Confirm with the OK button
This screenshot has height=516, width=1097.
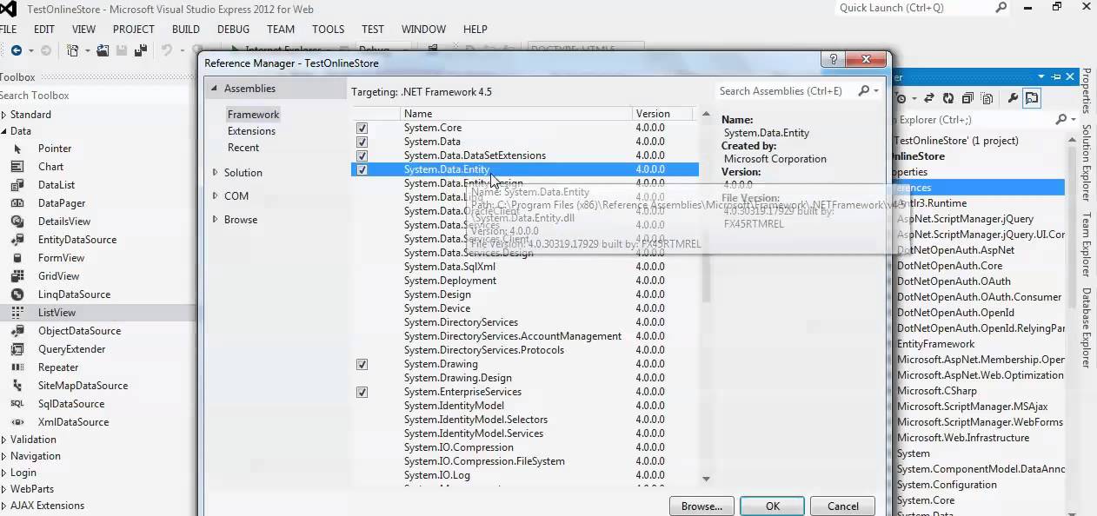[773, 506]
